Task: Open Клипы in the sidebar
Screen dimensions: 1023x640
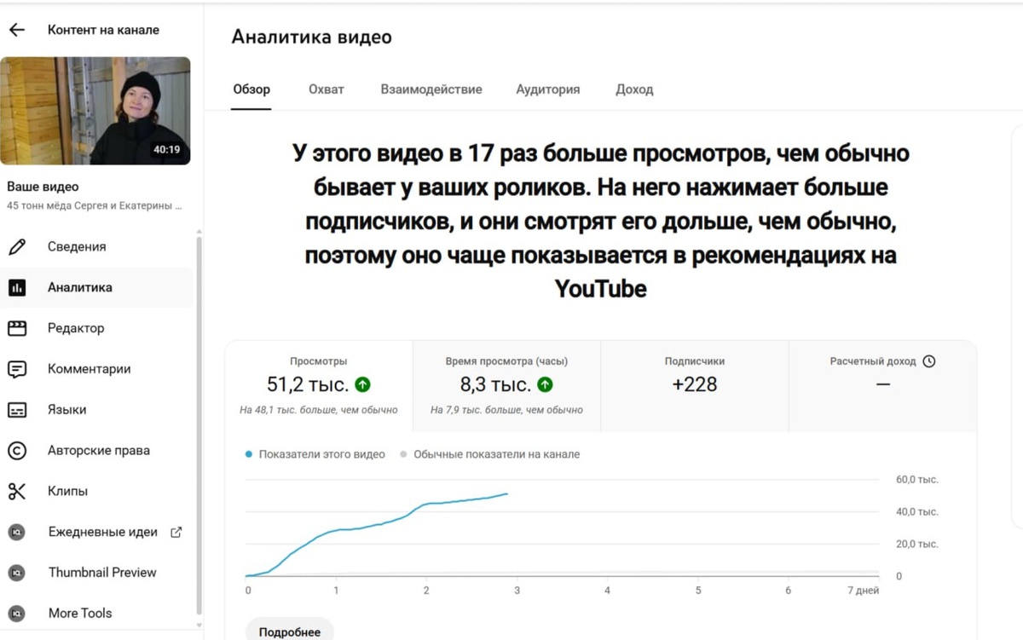Action: click(98, 491)
